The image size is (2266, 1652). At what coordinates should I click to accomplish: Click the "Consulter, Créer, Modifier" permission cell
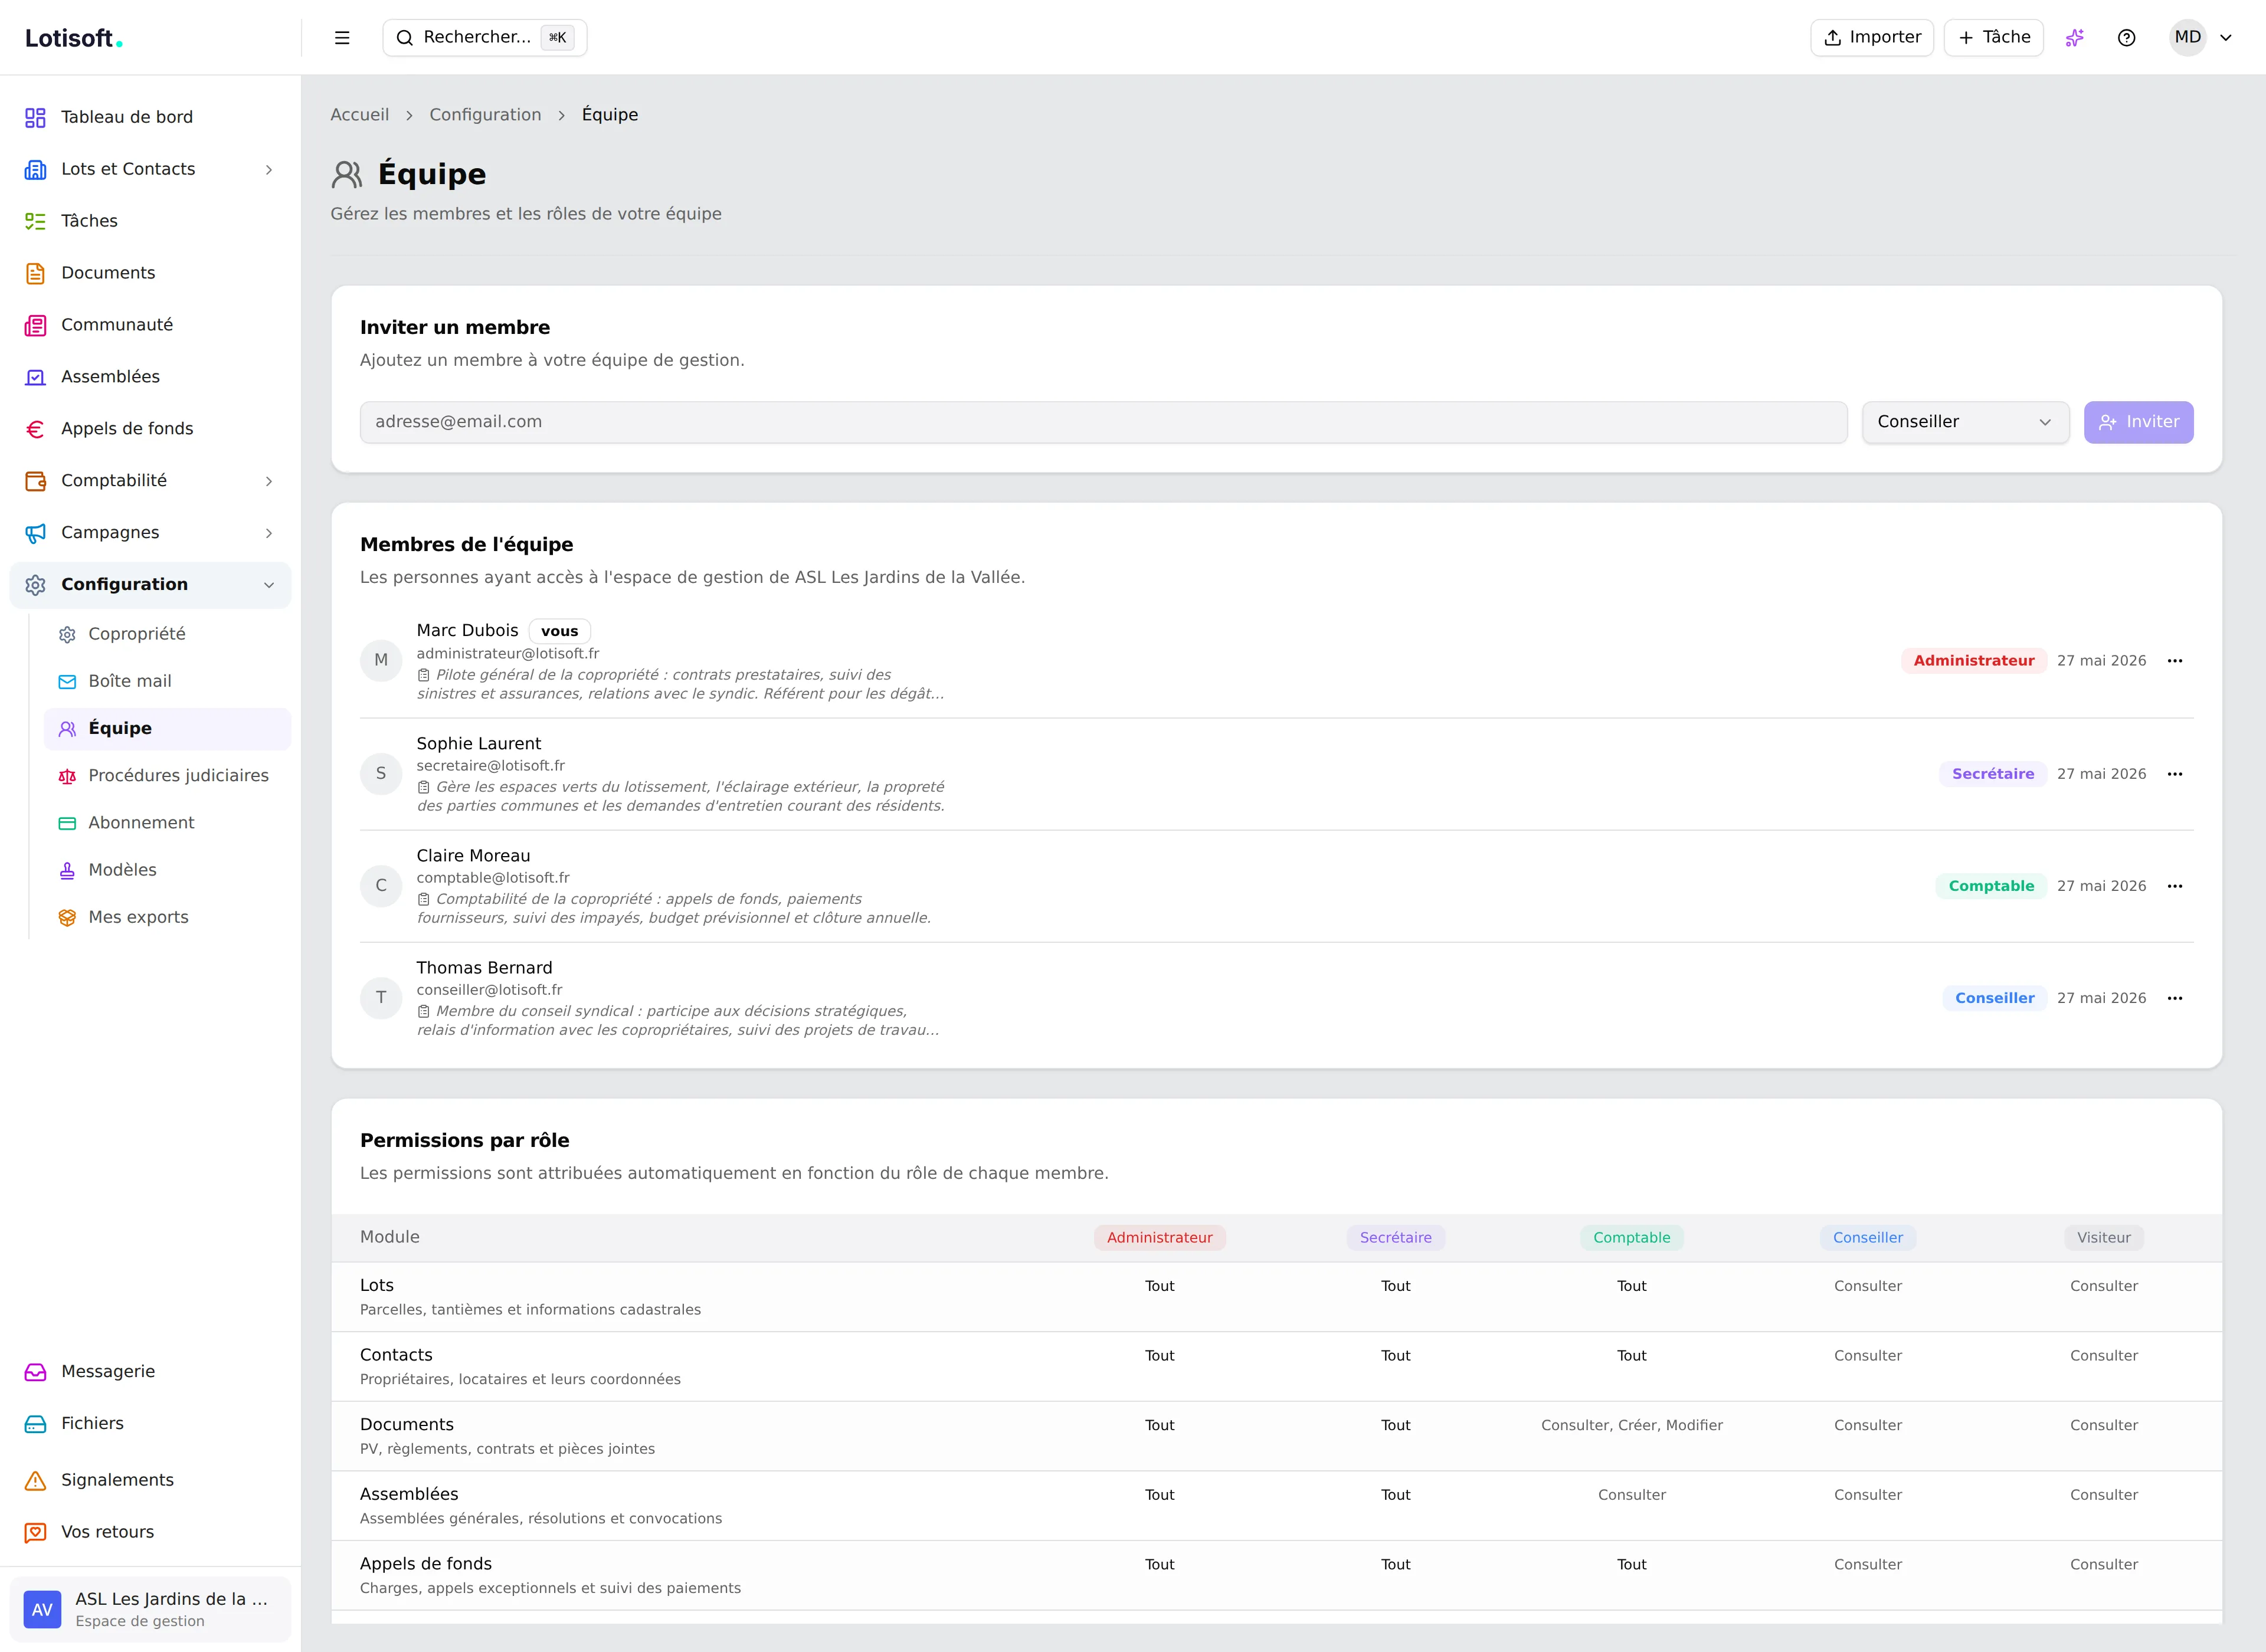coord(1632,1426)
